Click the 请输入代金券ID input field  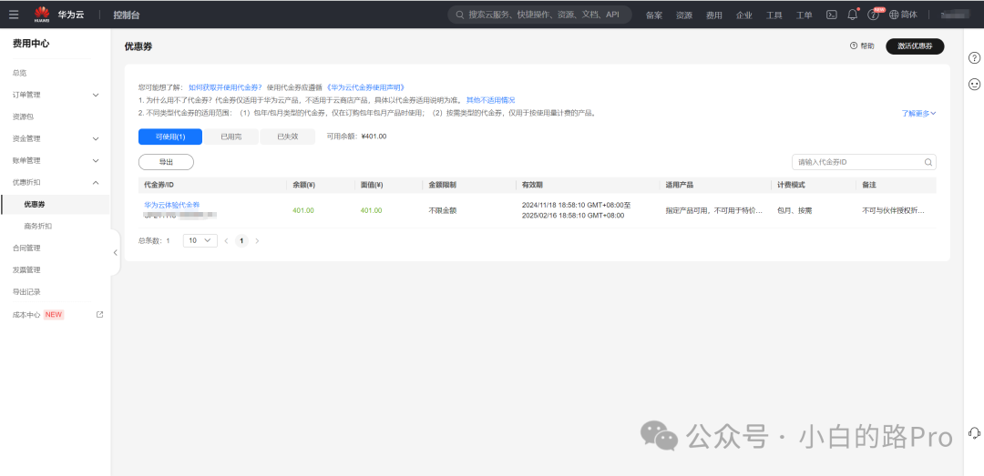[x=864, y=162]
